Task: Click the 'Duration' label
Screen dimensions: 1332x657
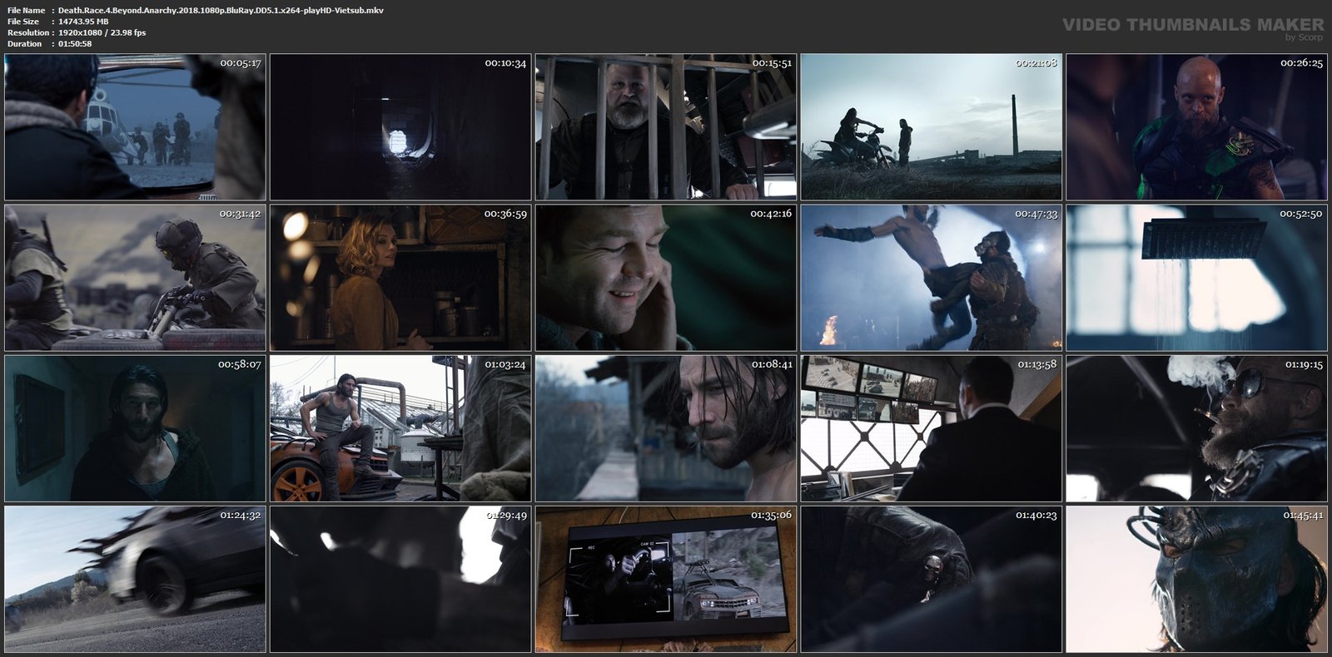Action: pyautogui.click(x=24, y=43)
